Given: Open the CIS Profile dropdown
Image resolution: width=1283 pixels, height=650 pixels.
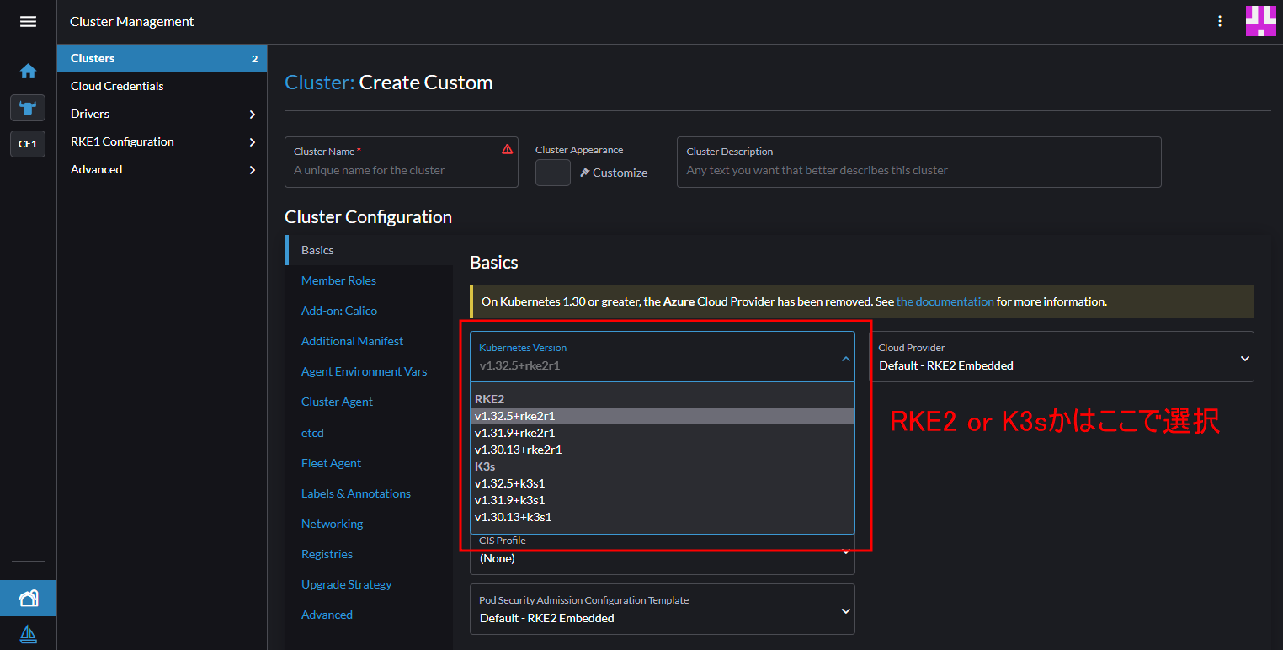Looking at the screenshot, I should pos(663,555).
